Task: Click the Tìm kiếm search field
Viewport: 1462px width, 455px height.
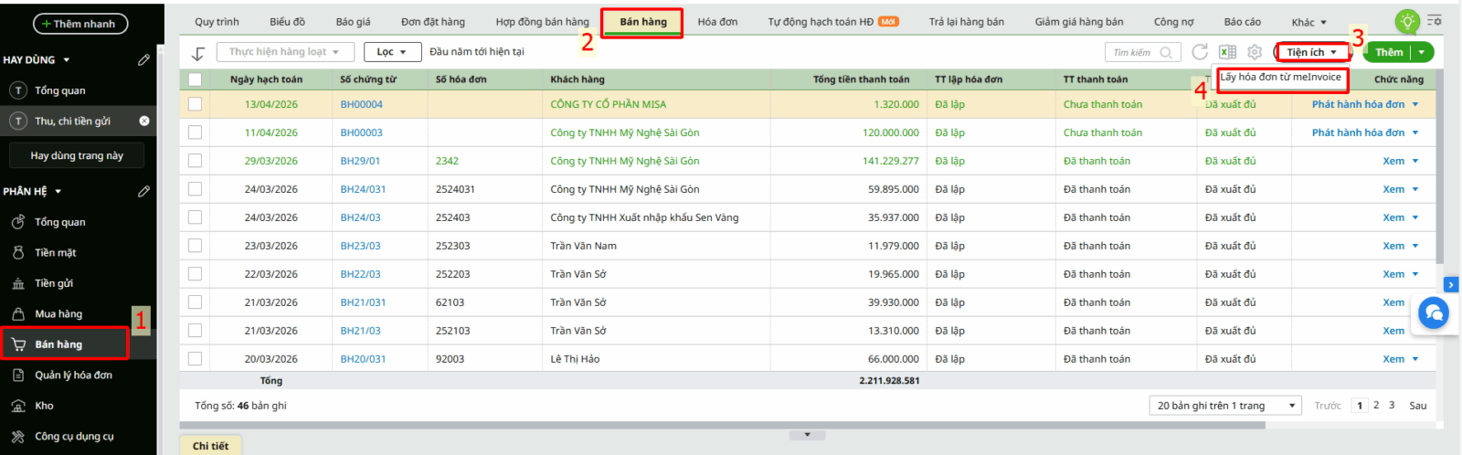Action: pyautogui.click(x=1142, y=53)
